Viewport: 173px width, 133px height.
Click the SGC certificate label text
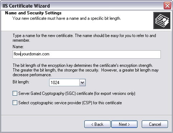coord(77,93)
